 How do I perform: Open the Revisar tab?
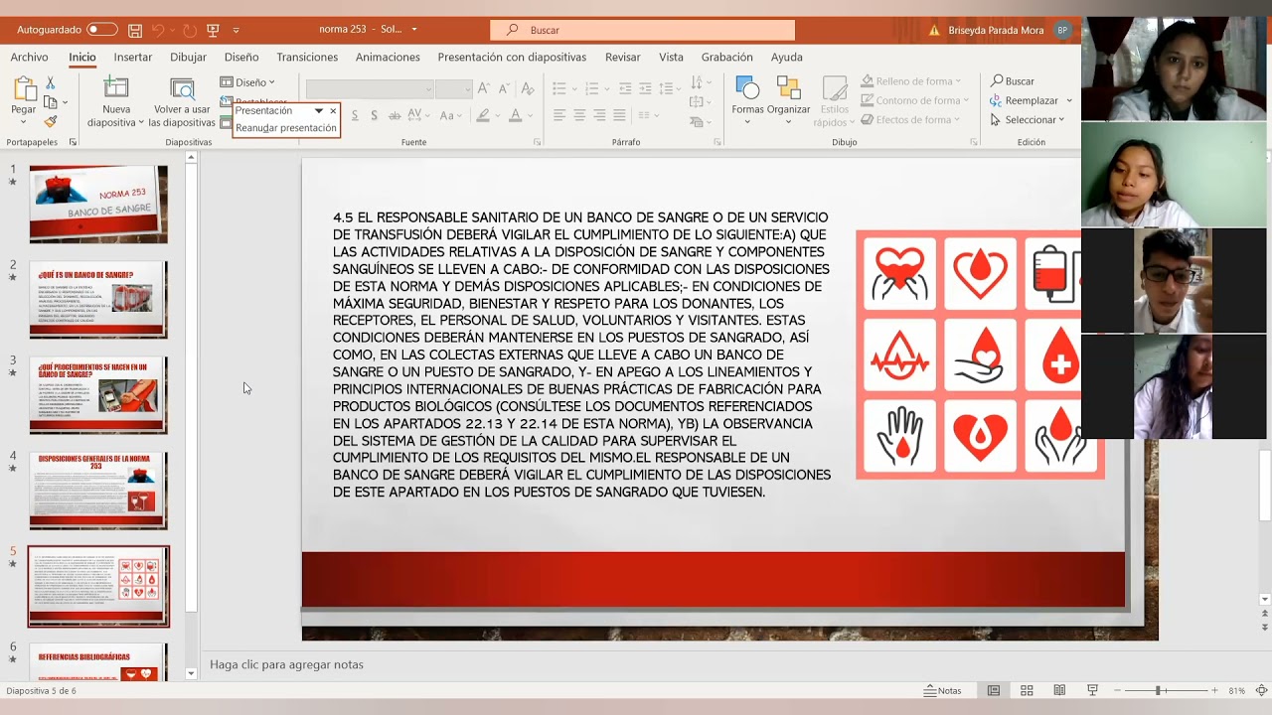[623, 57]
